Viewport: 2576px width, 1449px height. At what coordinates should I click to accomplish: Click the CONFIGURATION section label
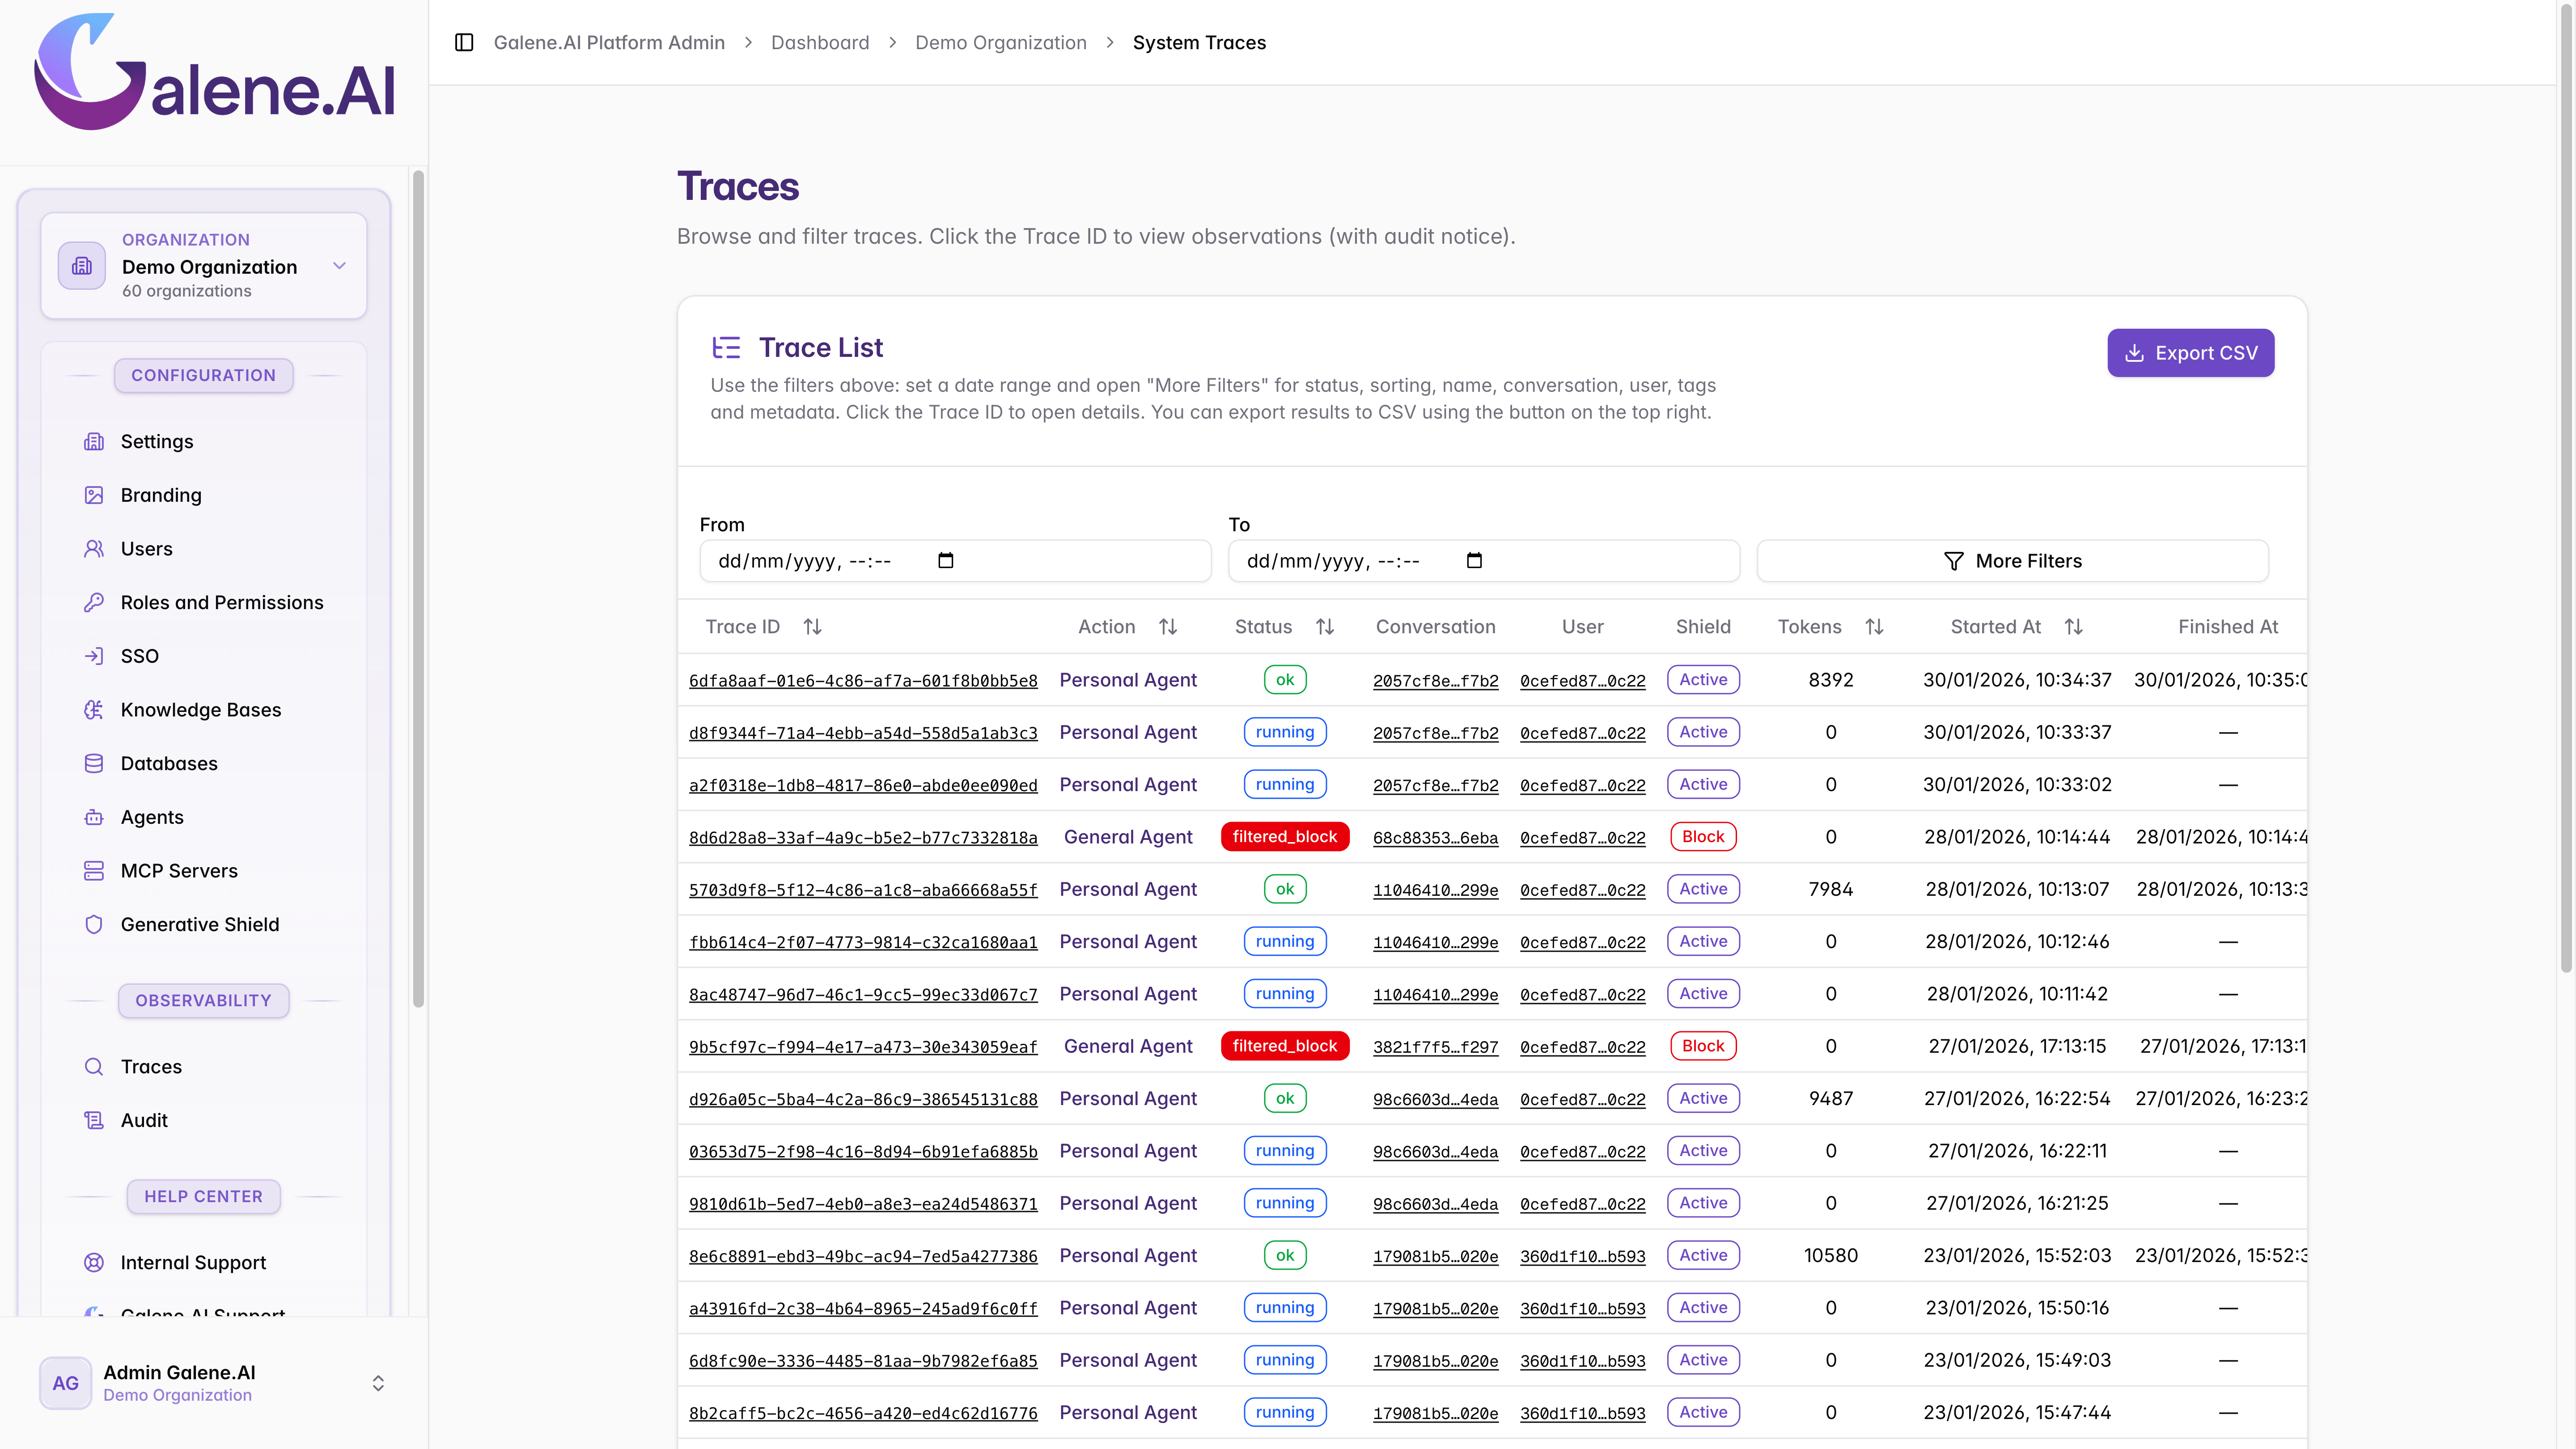coord(204,375)
